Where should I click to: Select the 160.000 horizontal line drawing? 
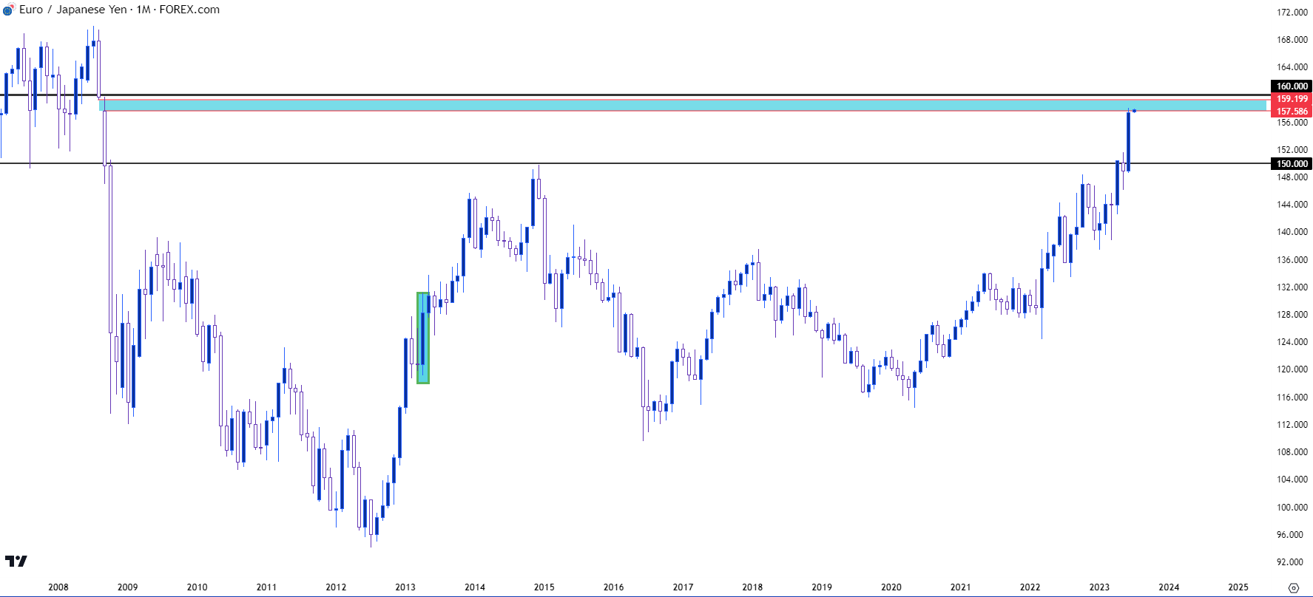[x=635, y=95]
